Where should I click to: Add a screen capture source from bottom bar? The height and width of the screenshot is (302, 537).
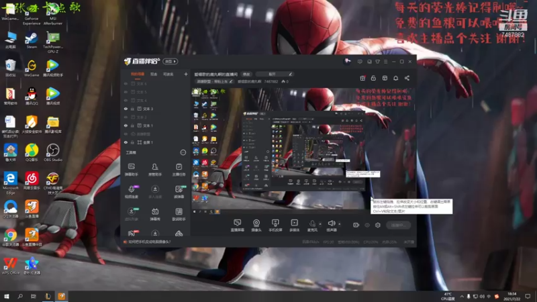pos(238,225)
